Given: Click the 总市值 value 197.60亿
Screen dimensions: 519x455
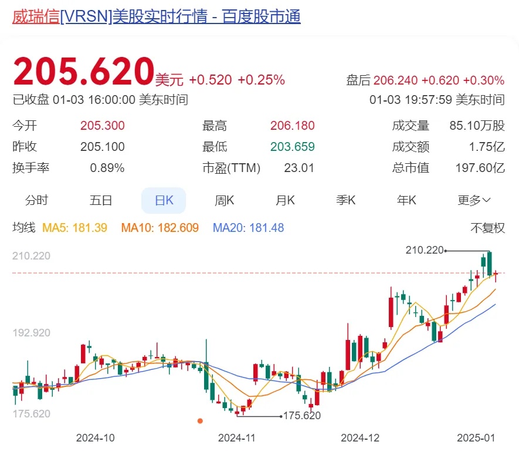Looking at the screenshot, I should click(480, 168).
